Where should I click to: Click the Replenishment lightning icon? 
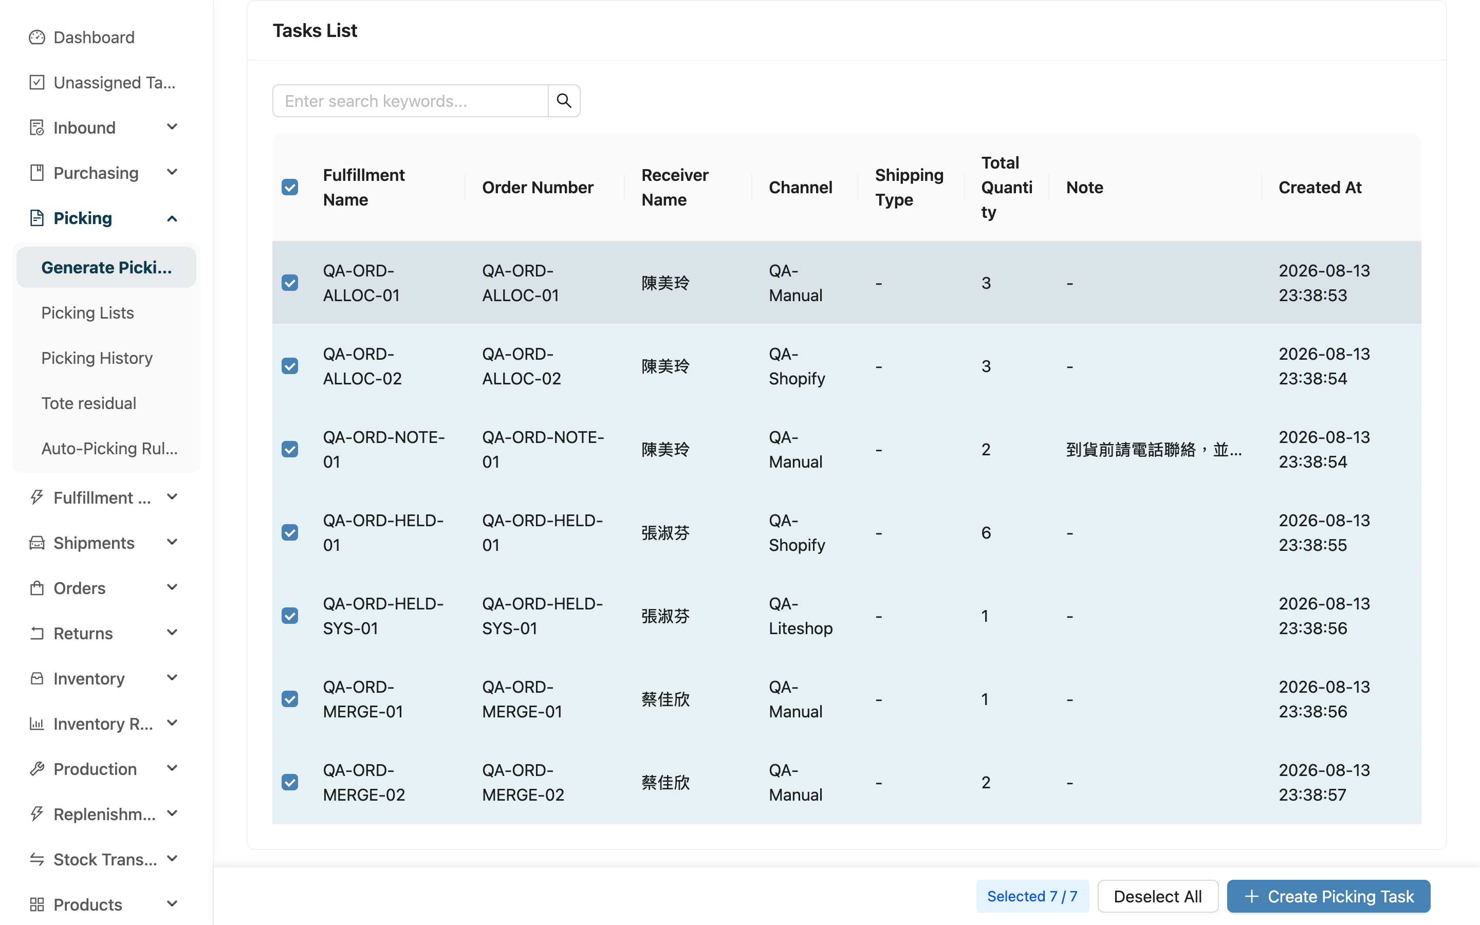tap(36, 815)
